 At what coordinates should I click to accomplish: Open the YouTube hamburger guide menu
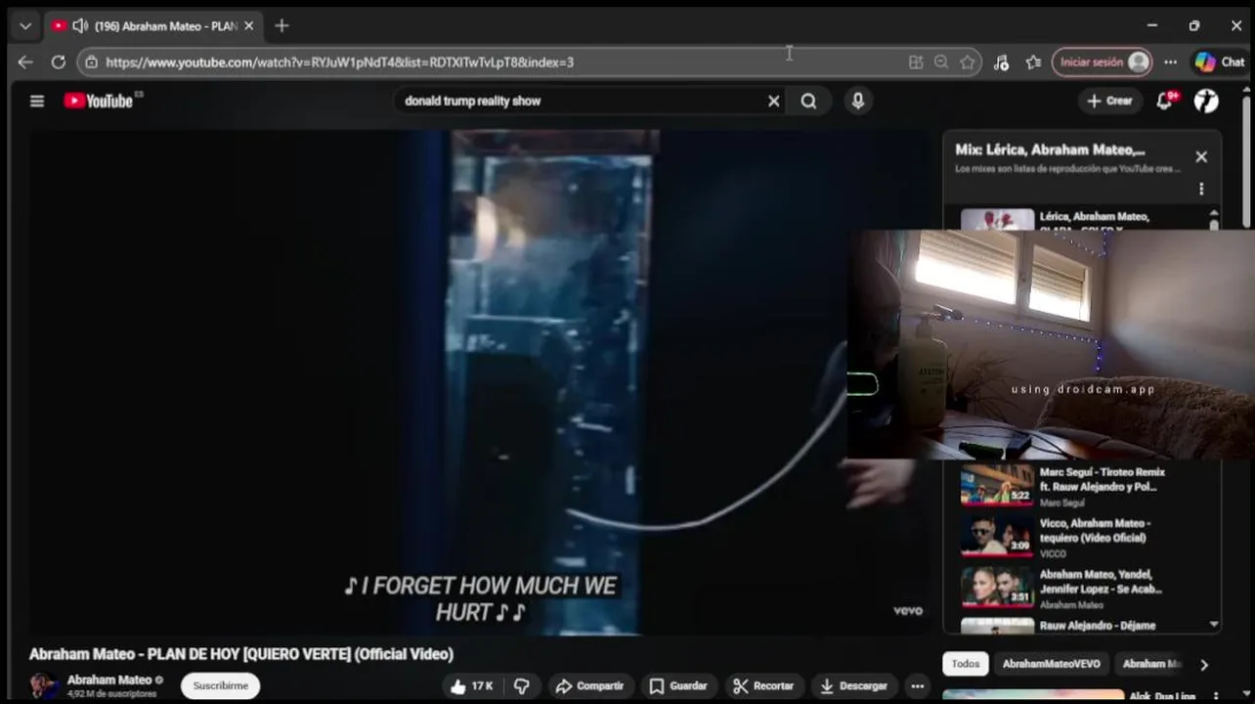37,101
